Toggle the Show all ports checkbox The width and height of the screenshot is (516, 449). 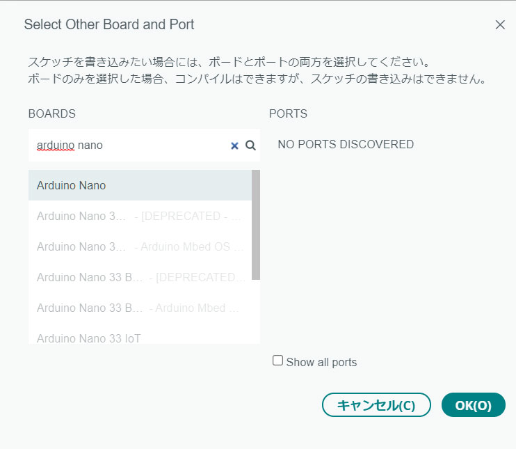[277, 361]
